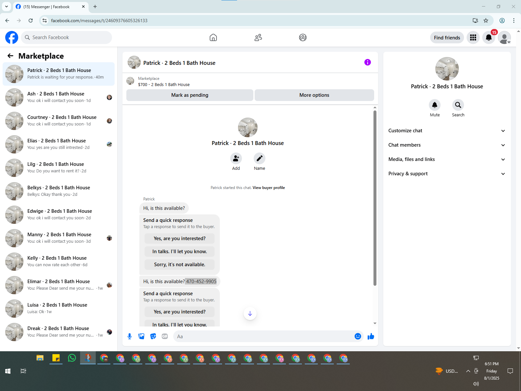The height and width of the screenshot is (391, 521).
Task: Search within the conversation
Action: 458,105
